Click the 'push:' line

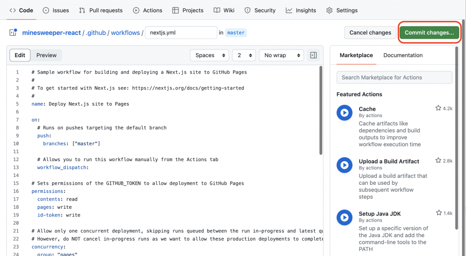click(x=44, y=136)
